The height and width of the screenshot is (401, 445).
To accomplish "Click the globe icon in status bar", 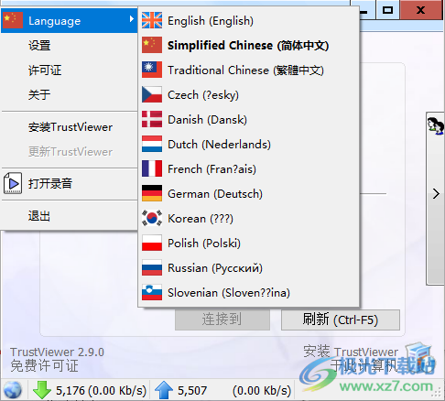I will point(13,390).
